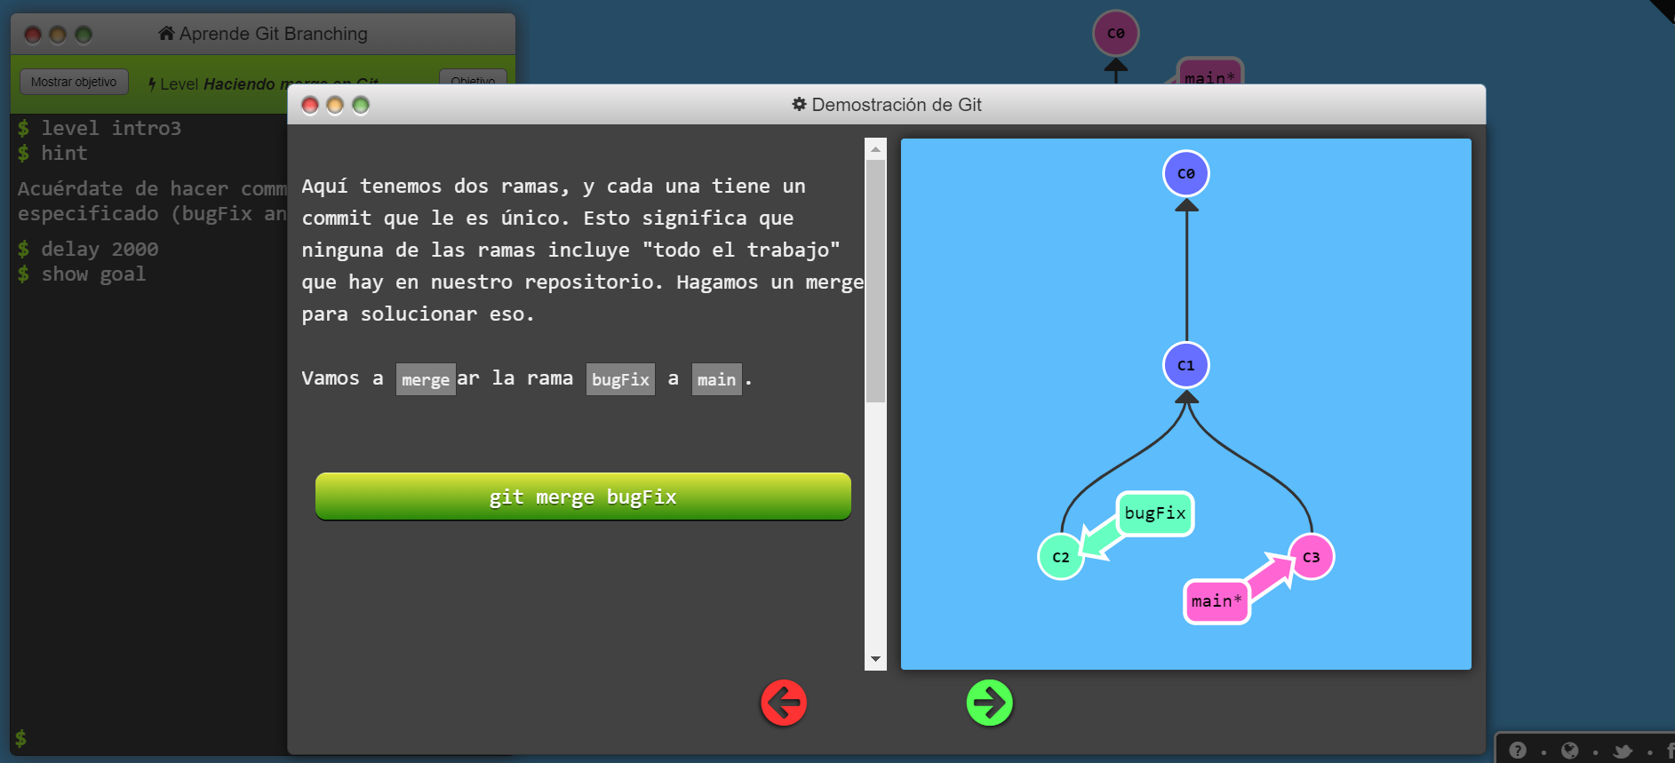
Task: Click the background C0 commit node
Action: coord(1116,33)
